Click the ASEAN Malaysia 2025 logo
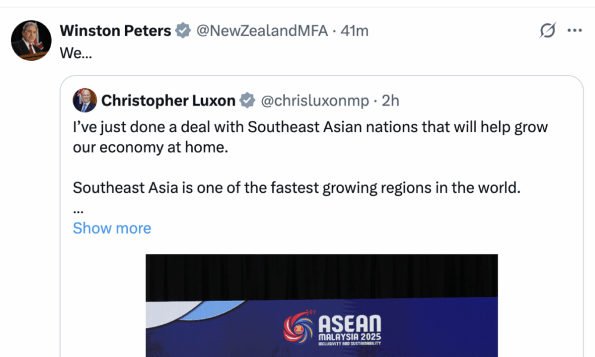Image resolution: width=595 pixels, height=357 pixels. point(332,331)
